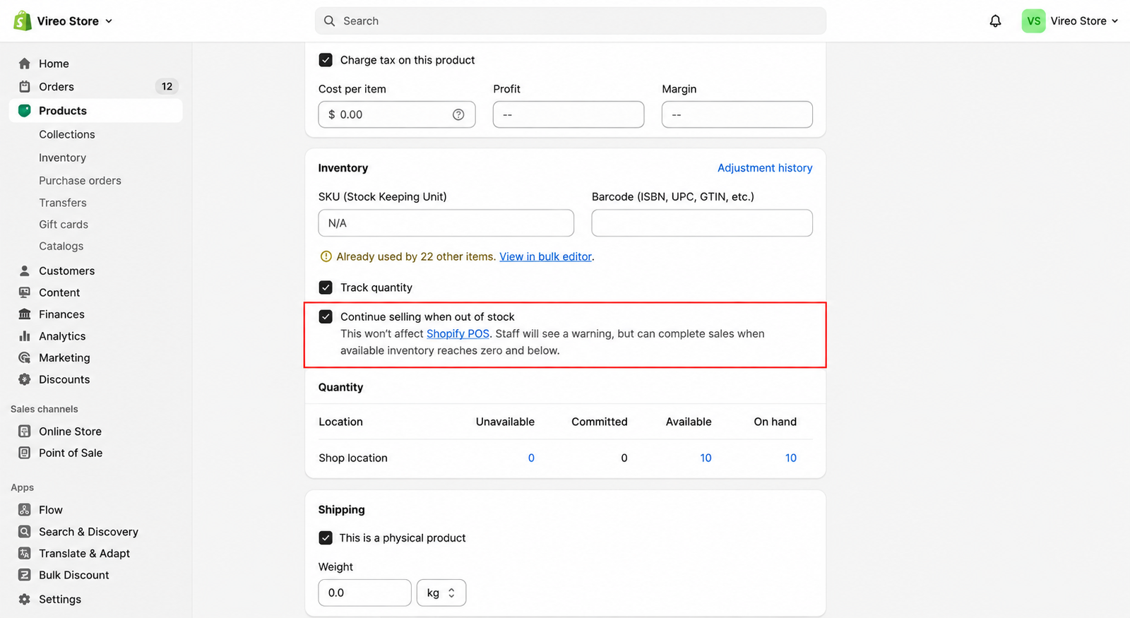Uncheck Charge tax on this product
The width and height of the screenshot is (1130, 618).
(326, 60)
